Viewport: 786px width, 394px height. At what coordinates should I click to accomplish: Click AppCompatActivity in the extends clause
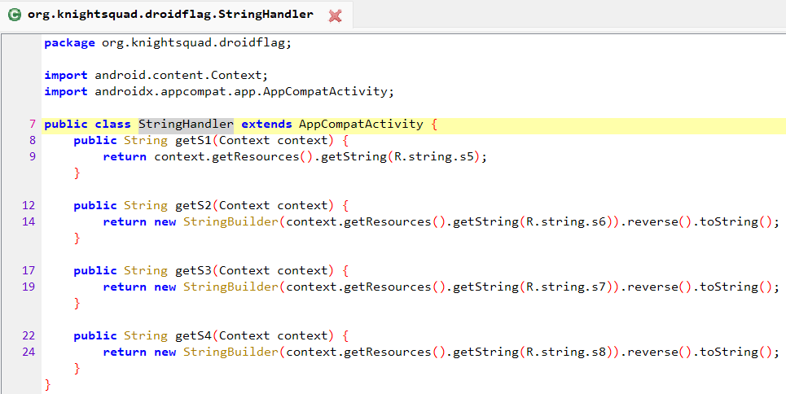[x=361, y=124]
